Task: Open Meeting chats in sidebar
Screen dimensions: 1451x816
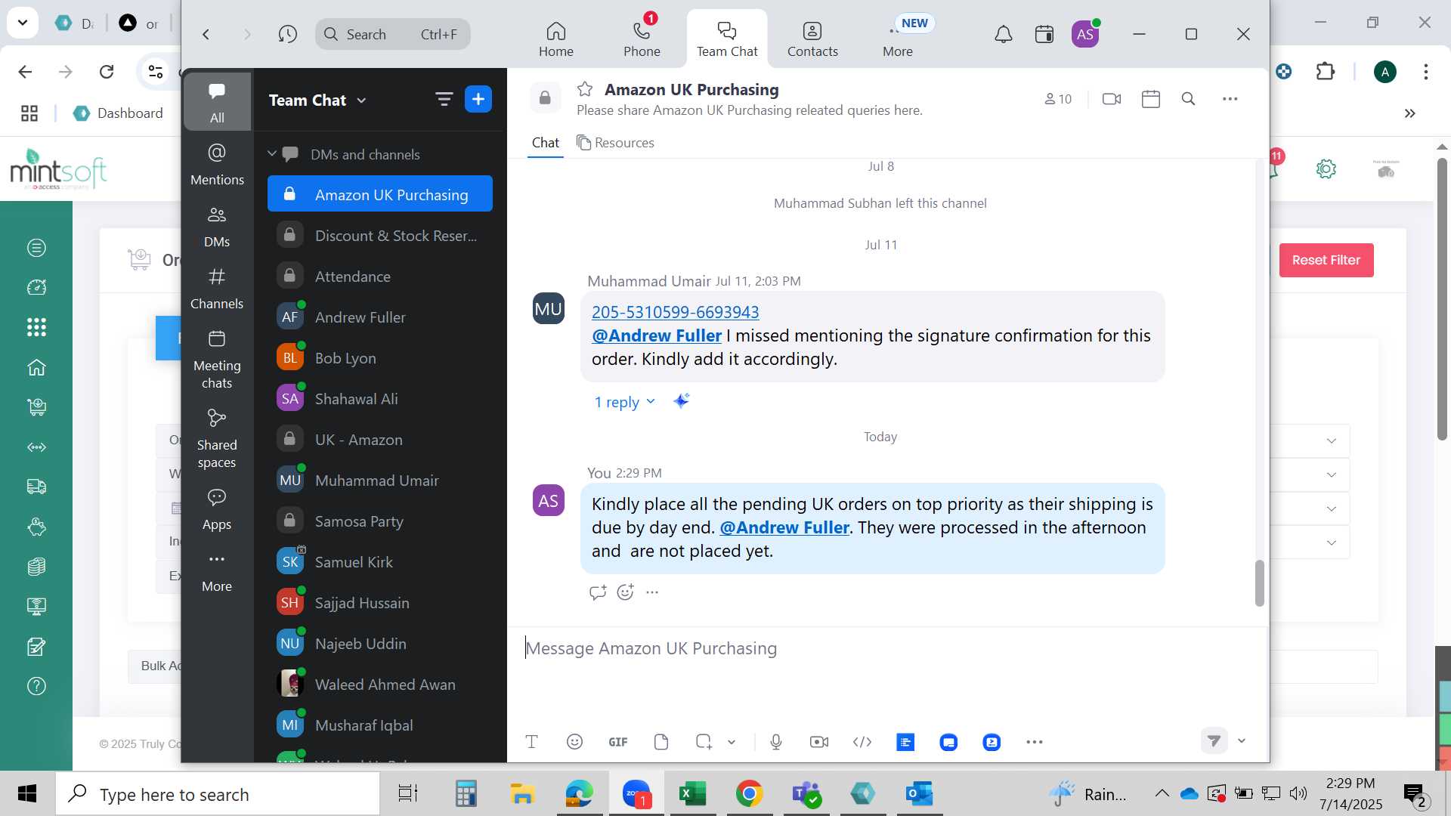Action: pyautogui.click(x=217, y=359)
